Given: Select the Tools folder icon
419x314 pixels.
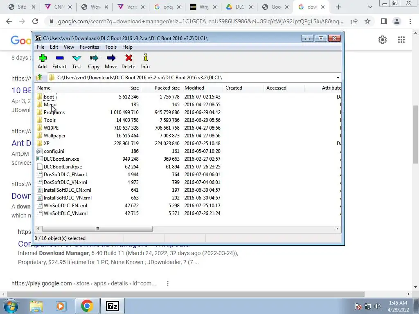Looking at the screenshot, I should click(40, 120).
